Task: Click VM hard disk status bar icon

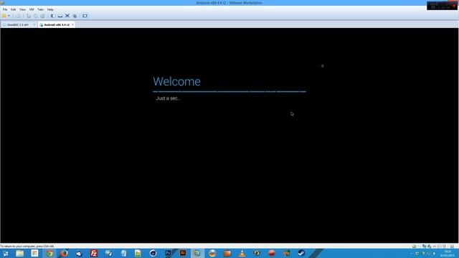Action: [x=414, y=247]
